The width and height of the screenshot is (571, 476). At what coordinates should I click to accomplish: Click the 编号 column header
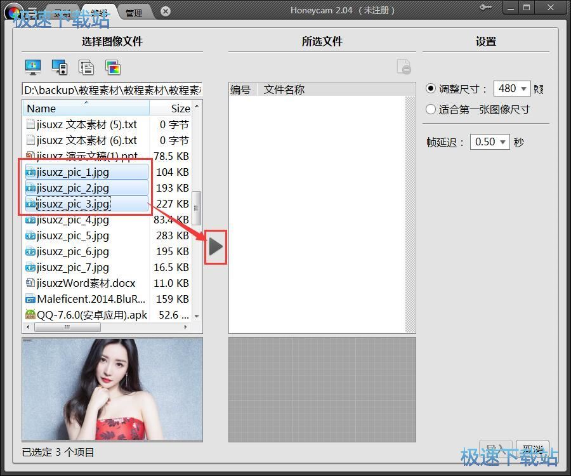pos(243,89)
